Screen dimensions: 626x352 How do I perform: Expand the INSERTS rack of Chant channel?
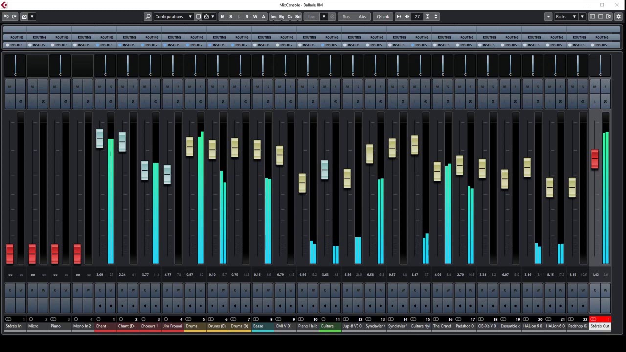tap(105, 45)
